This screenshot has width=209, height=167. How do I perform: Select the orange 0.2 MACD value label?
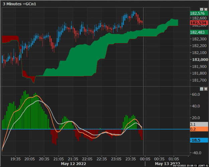pyautogui.click(x=199, y=129)
